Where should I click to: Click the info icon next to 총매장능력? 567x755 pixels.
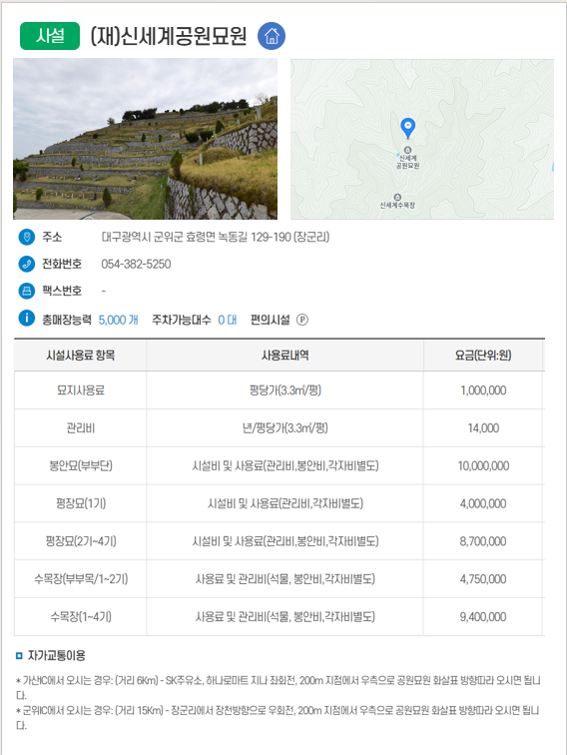pos(27,319)
